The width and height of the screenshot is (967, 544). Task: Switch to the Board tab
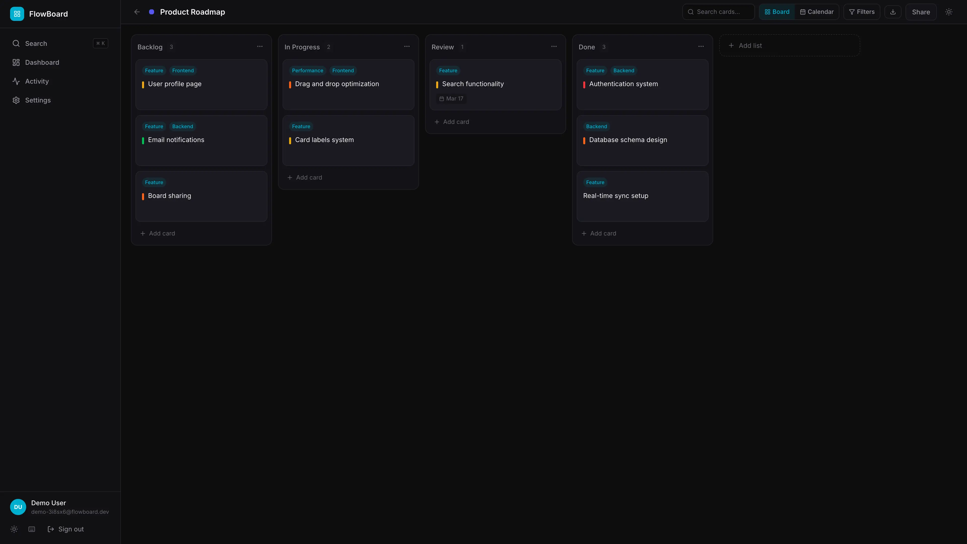click(x=777, y=12)
